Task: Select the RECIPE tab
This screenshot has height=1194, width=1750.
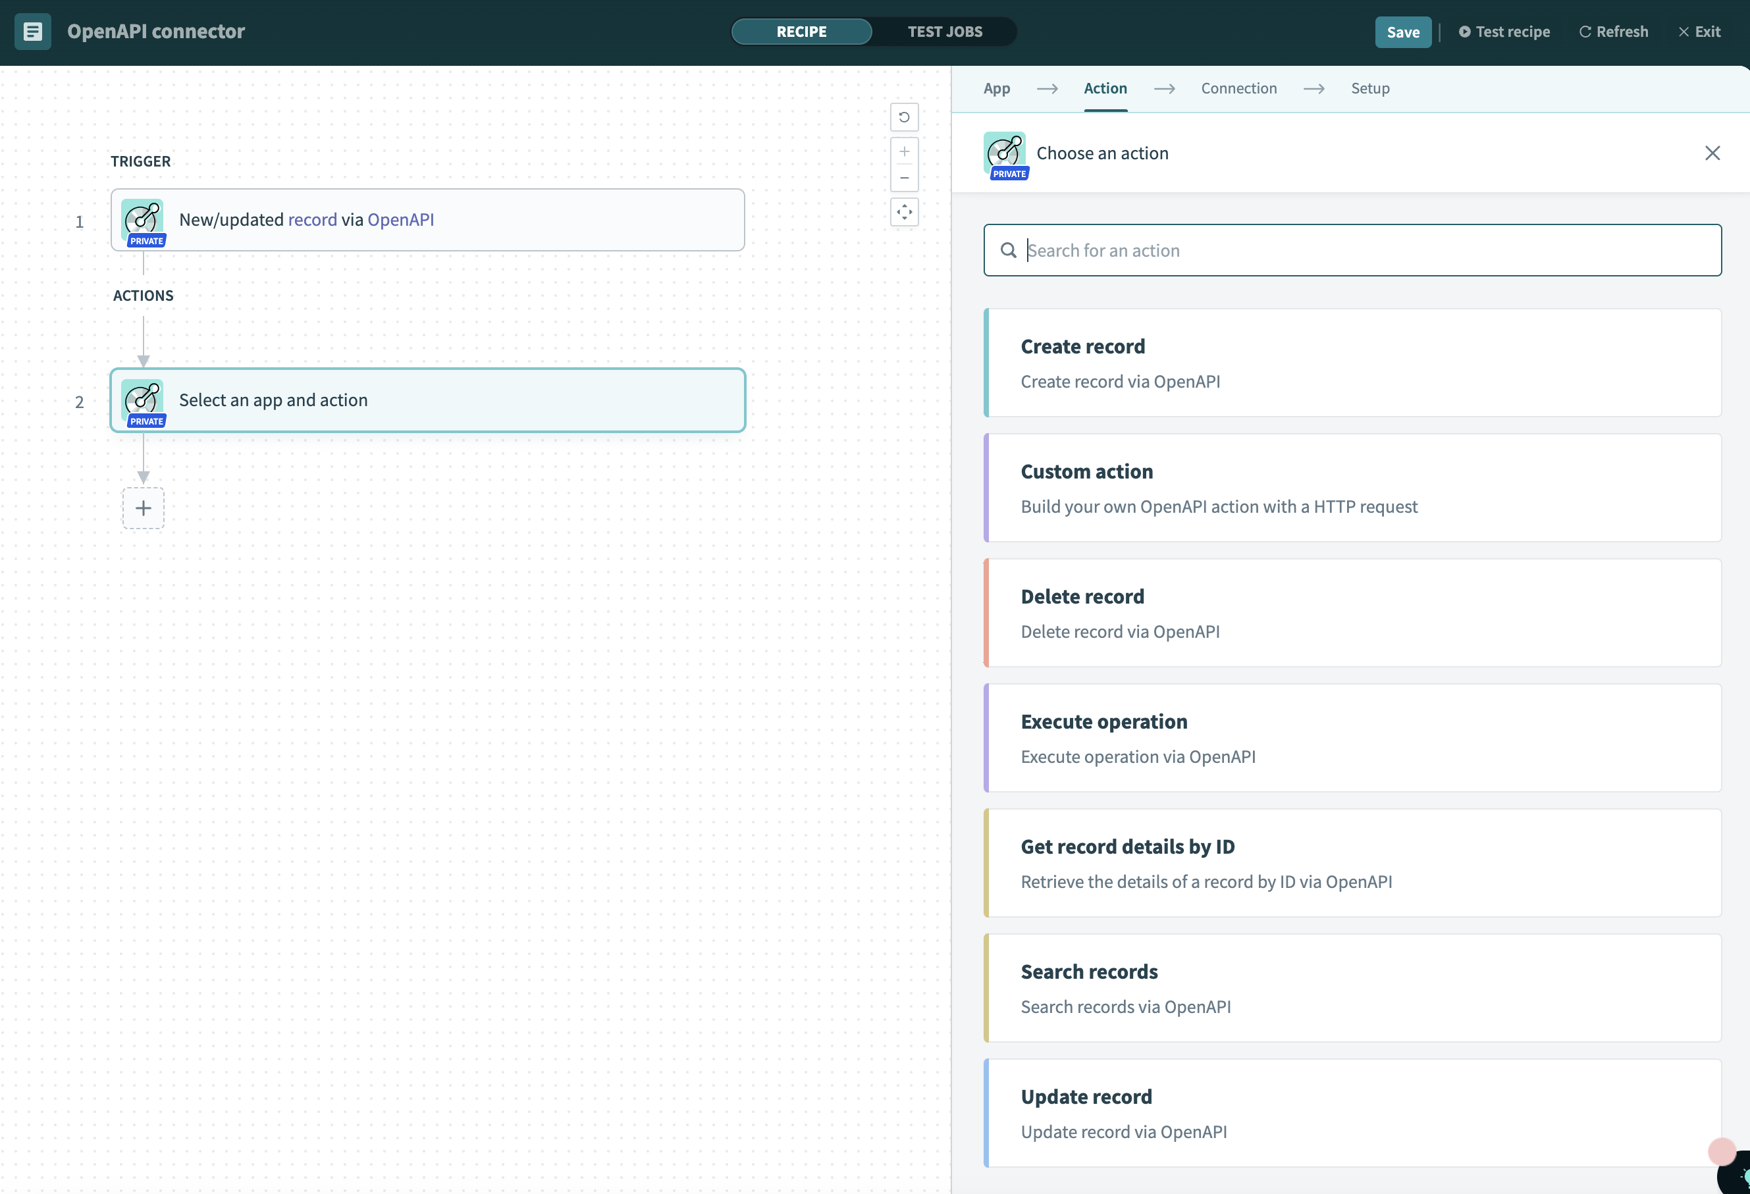Action: (801, 32)
